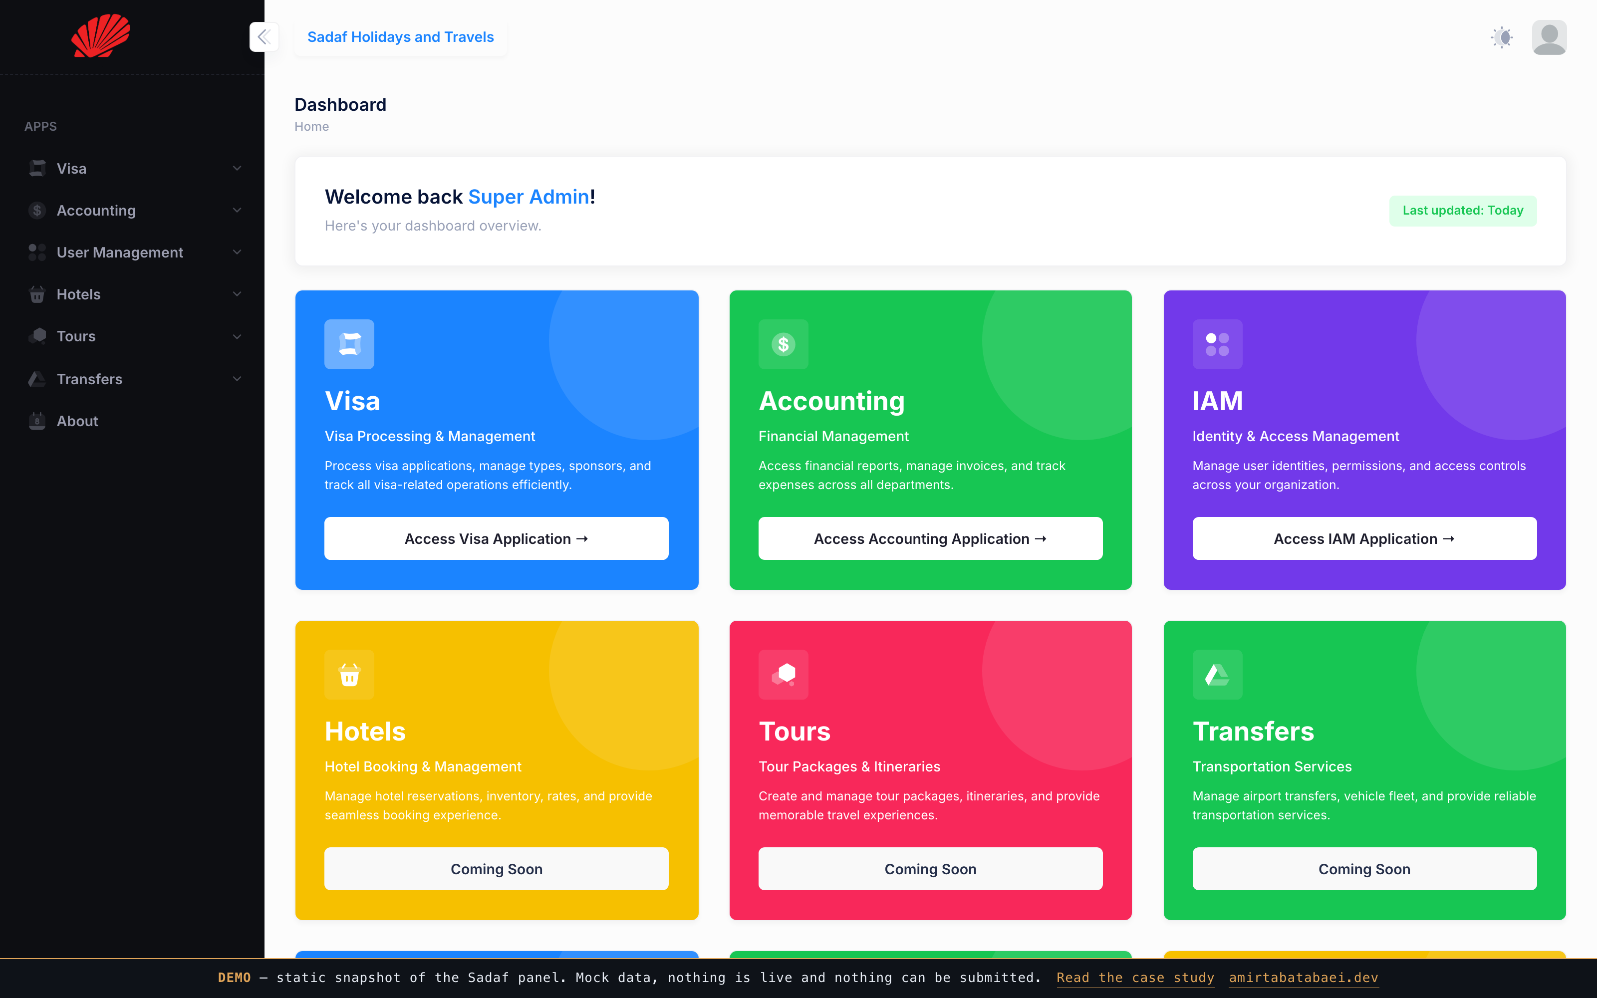1597x998 pixels.
Task: Click Coming Soon on Transfers card
Action: (1364, 869)
